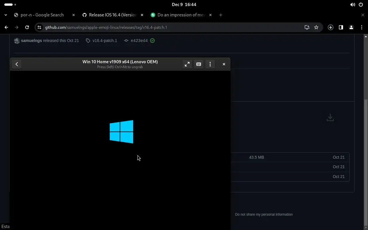
Task: Open the v16.4-patch.1 tag link
Action: pyautogui.click(x=105, y=41)
